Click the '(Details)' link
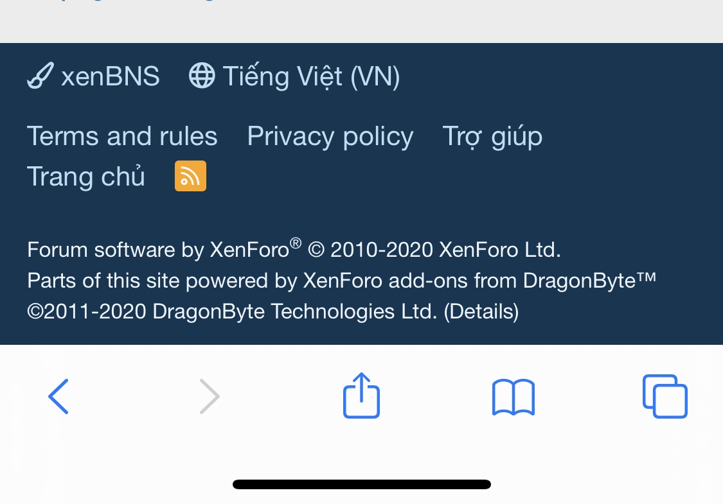 point(481,311)
